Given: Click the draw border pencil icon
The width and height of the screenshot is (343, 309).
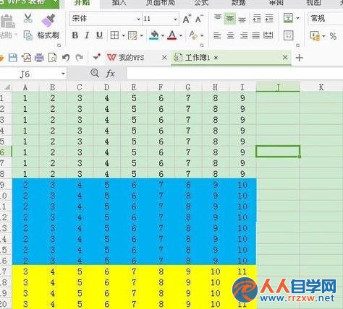Looking at the screenshot, I should [132, 35].
